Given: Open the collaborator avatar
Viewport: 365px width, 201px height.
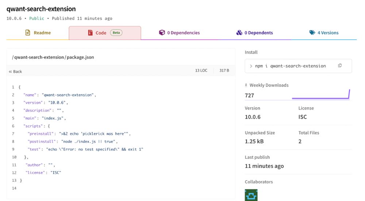Looking at the screenshot, I should [x=251, y=195].
